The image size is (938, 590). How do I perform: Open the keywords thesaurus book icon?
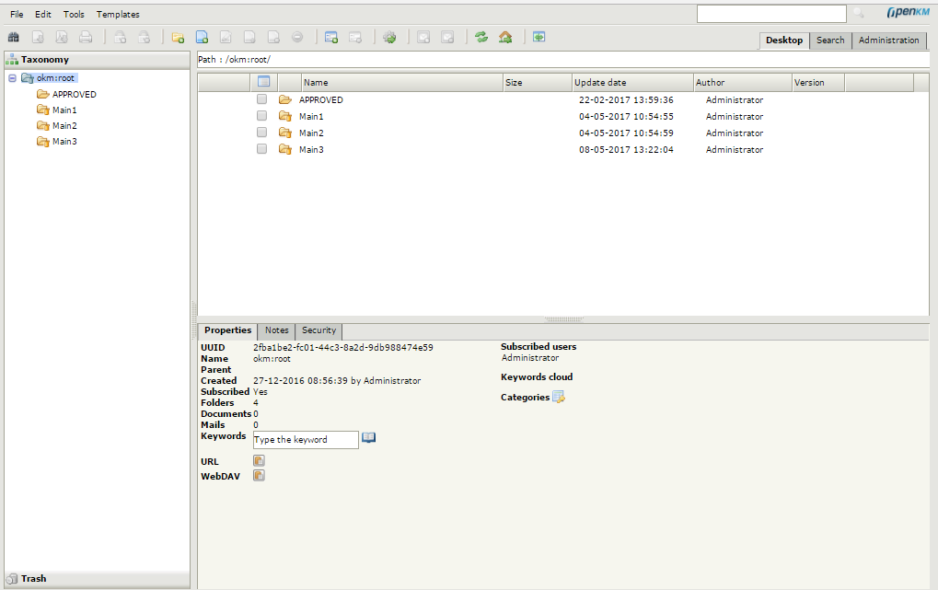click(x=369, y=438)
